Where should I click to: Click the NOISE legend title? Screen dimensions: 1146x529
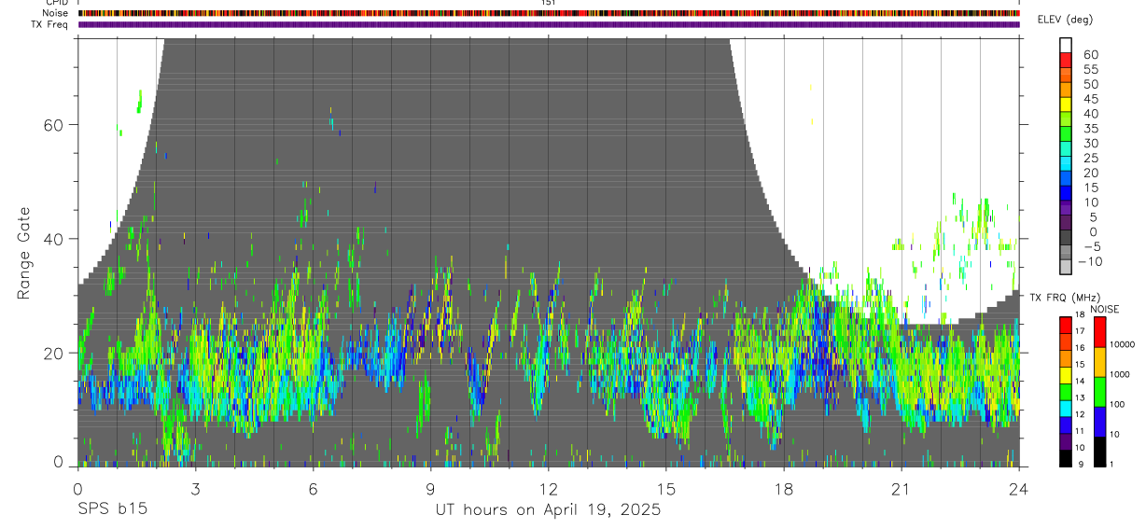(x=1104, y=309)
